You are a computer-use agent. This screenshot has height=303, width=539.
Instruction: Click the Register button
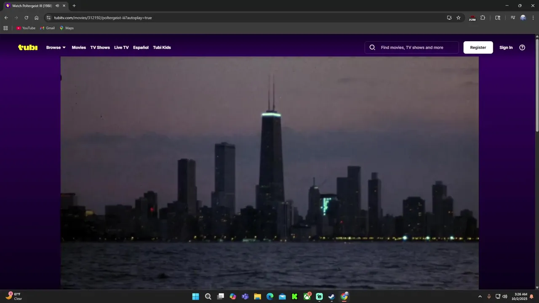(478, 48)
